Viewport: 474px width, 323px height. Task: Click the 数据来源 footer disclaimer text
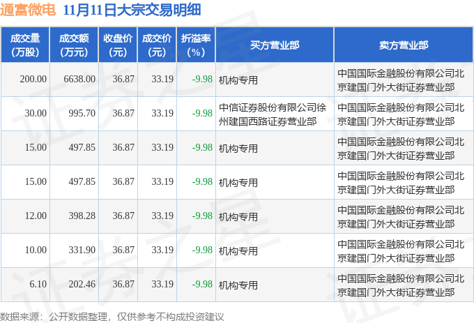112,317
